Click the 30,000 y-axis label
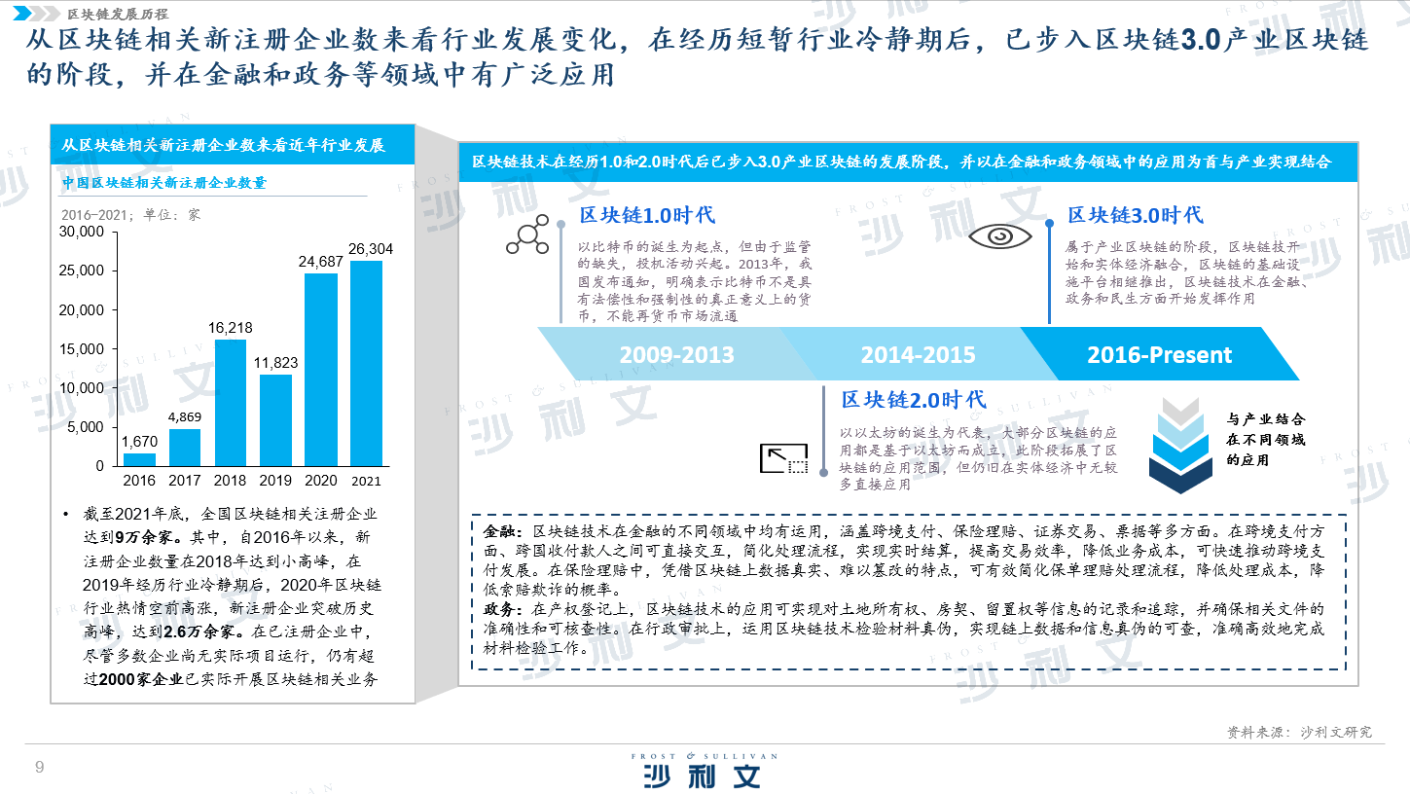The height and width of the screenshot is (794, 1410). click(x=81, y=233)
